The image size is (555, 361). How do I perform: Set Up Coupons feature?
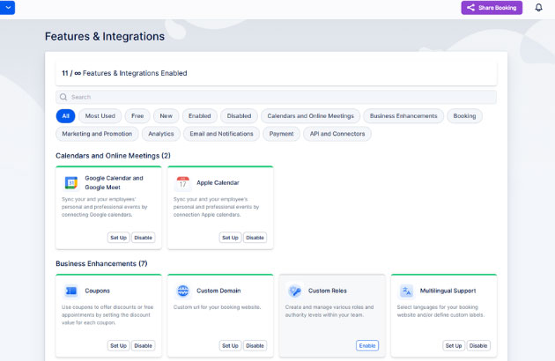click(x=119, y=345)
